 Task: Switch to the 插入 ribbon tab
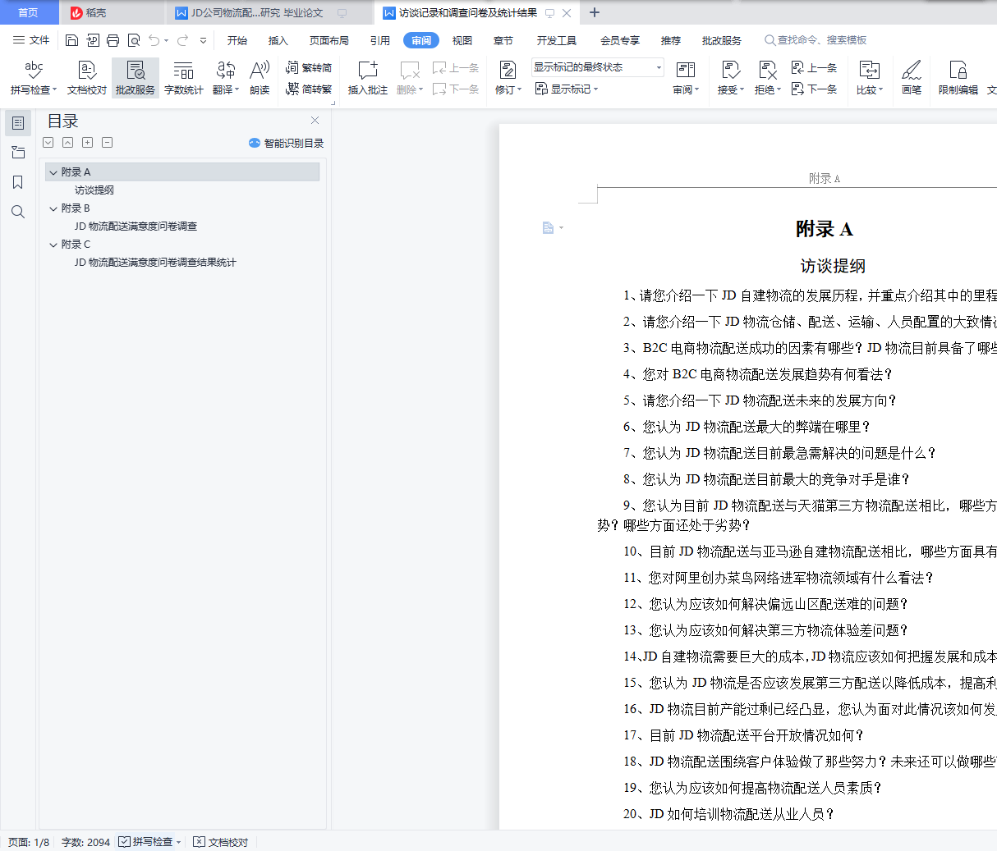click(x=278, y=40)
